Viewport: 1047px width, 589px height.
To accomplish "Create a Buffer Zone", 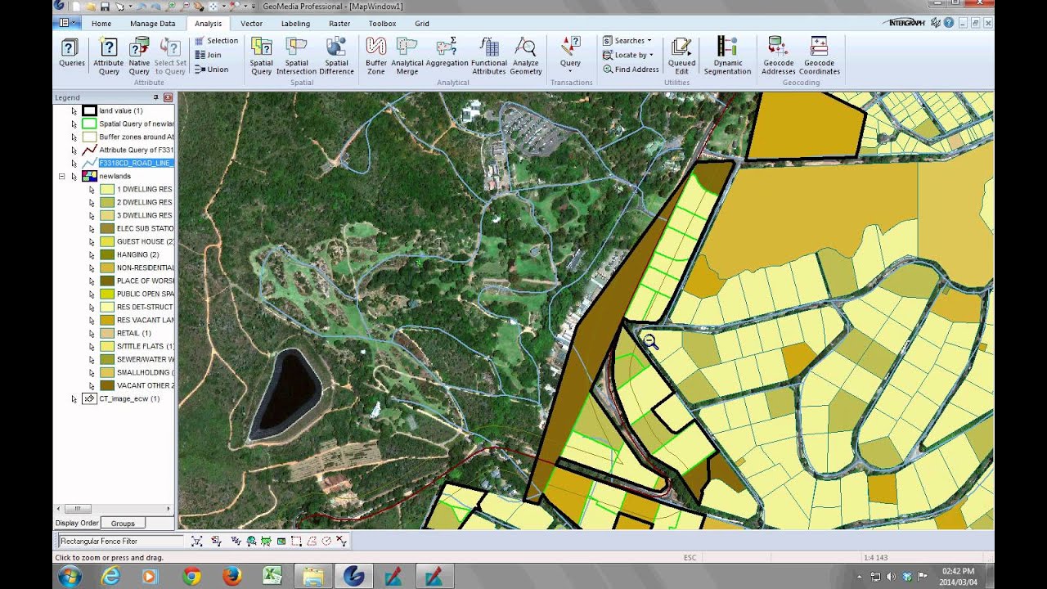I will click(x=376, y=56).
